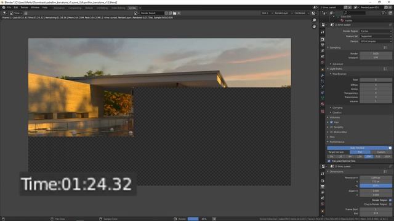This screenshot has width=394, height=221.
Task: Select tile size 512
Action: pos(377,157)
